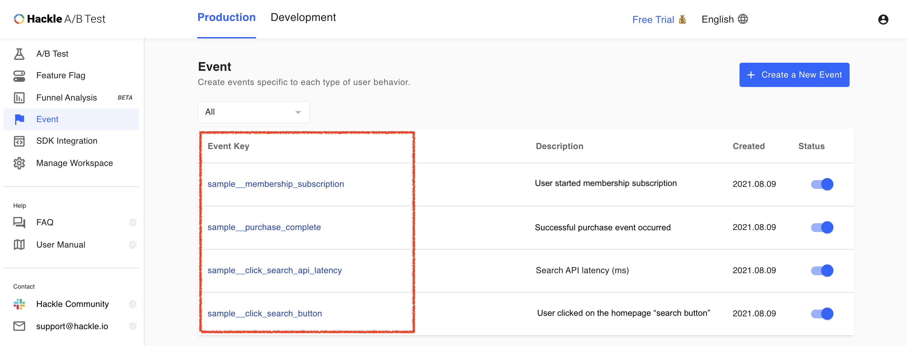Click the SDK Integration code icon

coord(19,141)
